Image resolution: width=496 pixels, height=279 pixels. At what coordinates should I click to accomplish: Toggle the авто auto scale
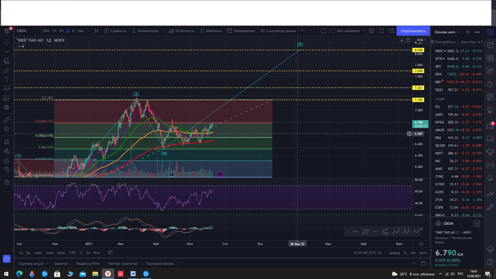click(423, 253)
